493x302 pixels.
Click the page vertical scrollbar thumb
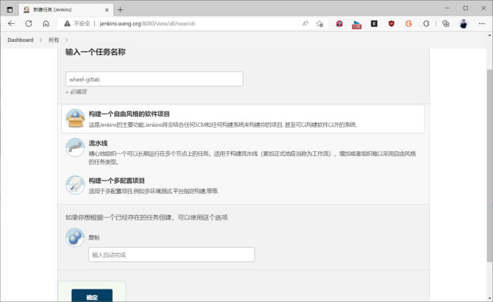(490, 165)
